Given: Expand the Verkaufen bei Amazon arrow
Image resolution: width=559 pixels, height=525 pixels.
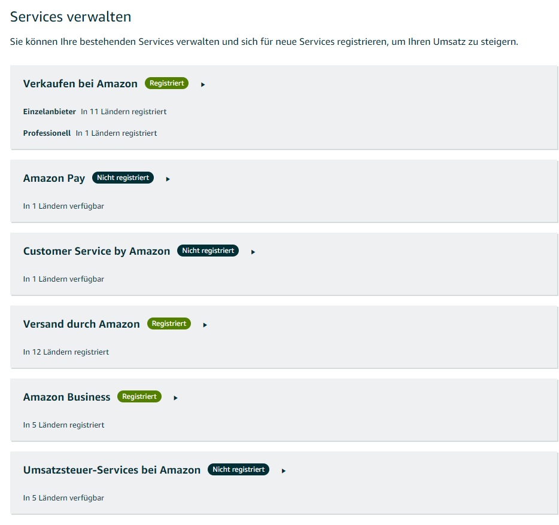Looking at the screenshot, I should pyautogui.click(x=203, y=84).
